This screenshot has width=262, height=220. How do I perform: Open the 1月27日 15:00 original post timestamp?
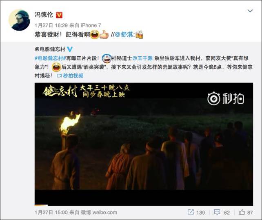click(51, 213)
